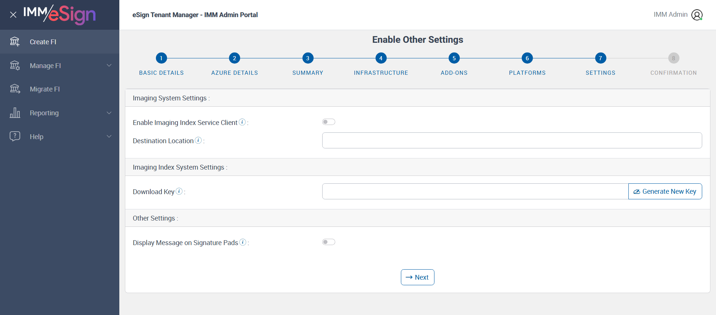Click the Next button
The height and width of the screenshot is (315, 716).
(417, 277)
